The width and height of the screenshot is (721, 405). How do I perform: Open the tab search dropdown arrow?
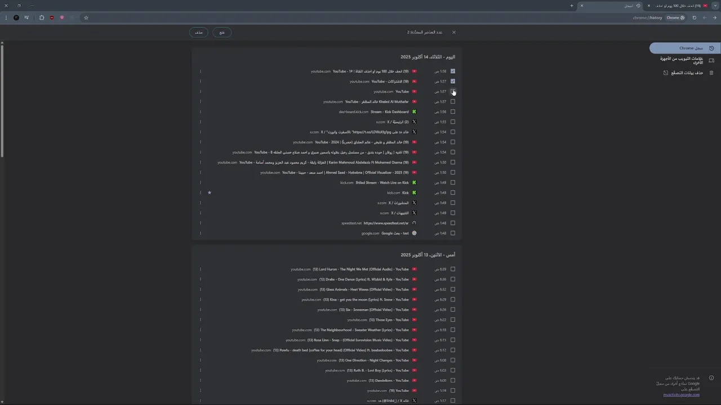point(715,6)
